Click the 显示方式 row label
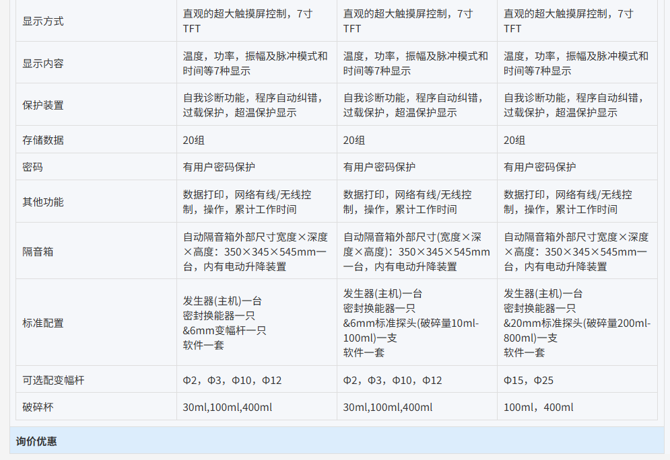Image resolution: width=670 pixels, height=460 pixels. pos(43,21)
